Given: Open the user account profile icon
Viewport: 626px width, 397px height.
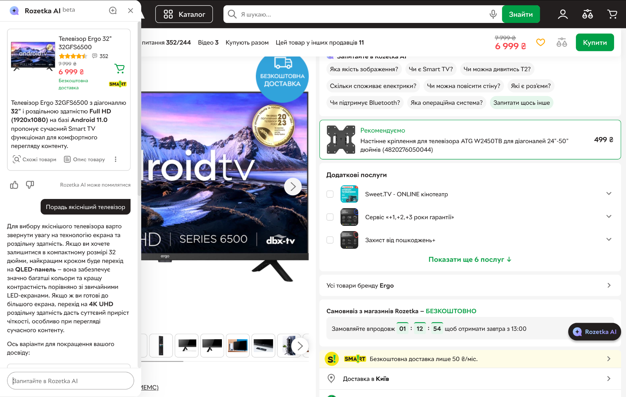Looking at the screenshot, I should (x=563, y=14).
